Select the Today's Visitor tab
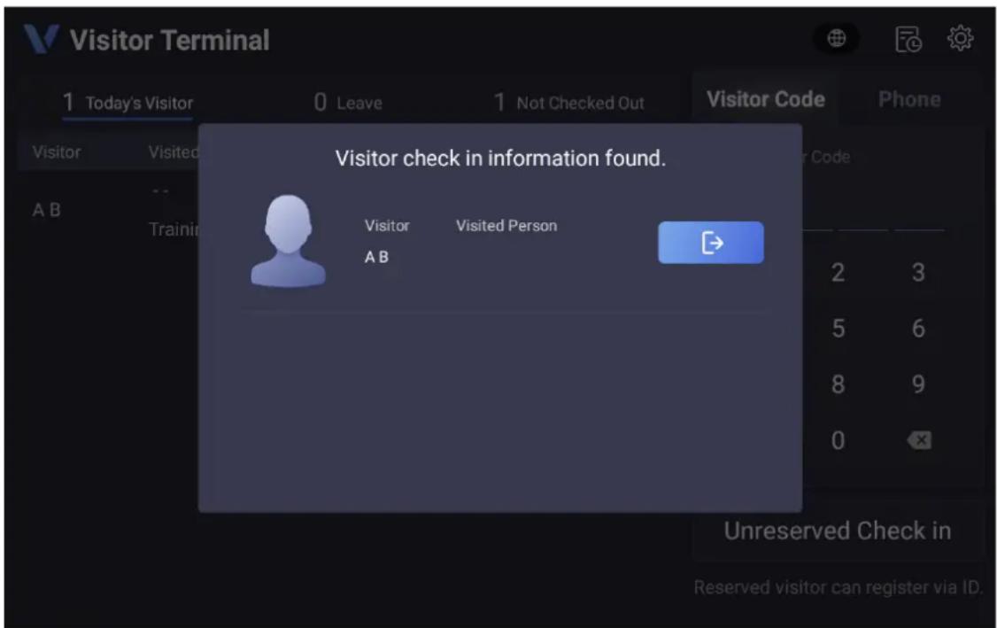Screen dimensions: 997x628 click(128, 103)
